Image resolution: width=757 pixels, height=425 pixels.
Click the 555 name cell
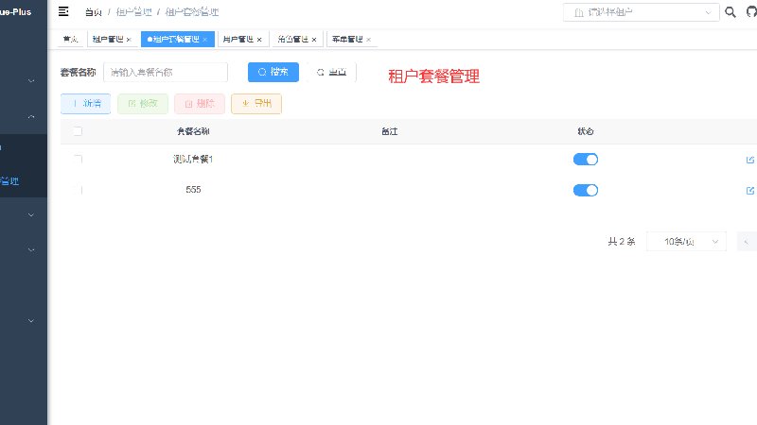pos(193,190)
